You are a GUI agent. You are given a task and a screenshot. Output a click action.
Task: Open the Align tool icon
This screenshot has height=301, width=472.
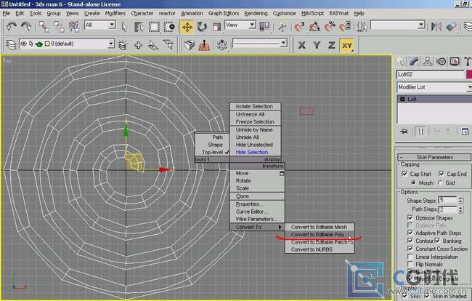451,27
